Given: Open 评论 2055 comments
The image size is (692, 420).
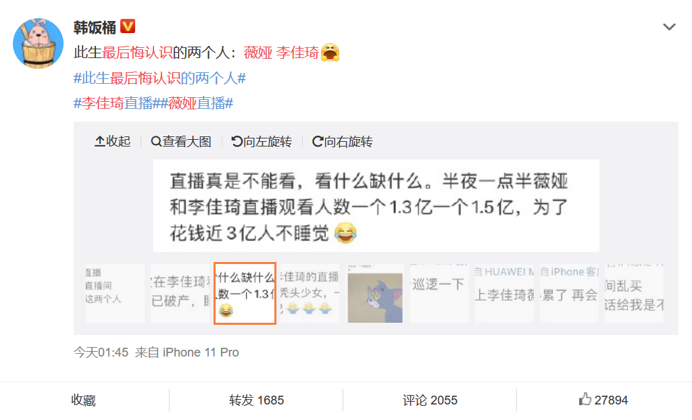Looking at the screenshot, I should click(x=430, y=400).
